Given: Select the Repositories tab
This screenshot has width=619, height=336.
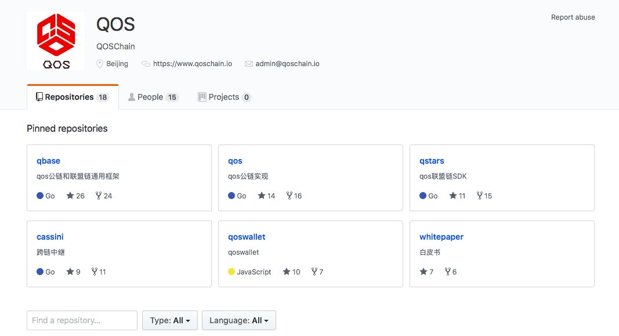Looking at the screenshot, I should [73, 97].
